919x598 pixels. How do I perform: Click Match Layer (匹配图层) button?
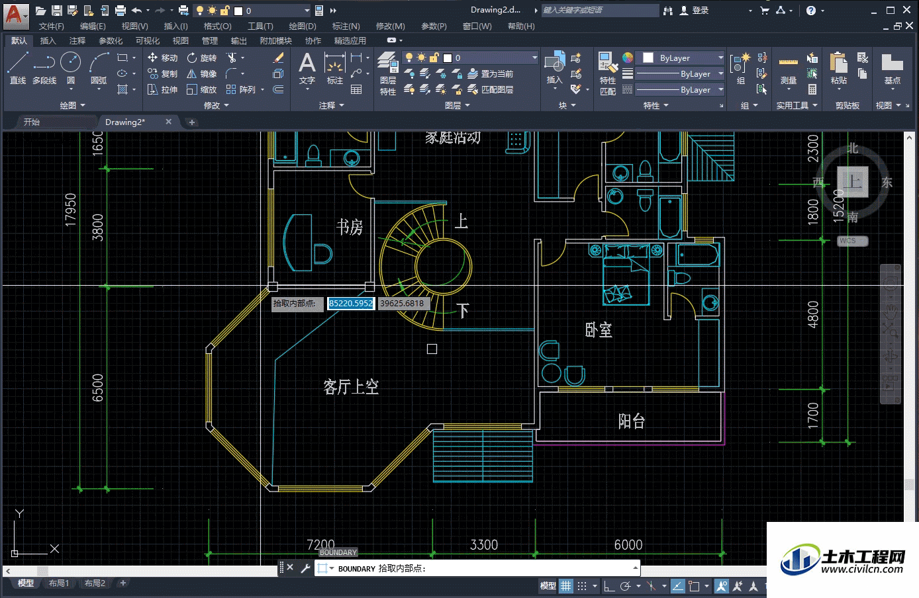[491, 89]
